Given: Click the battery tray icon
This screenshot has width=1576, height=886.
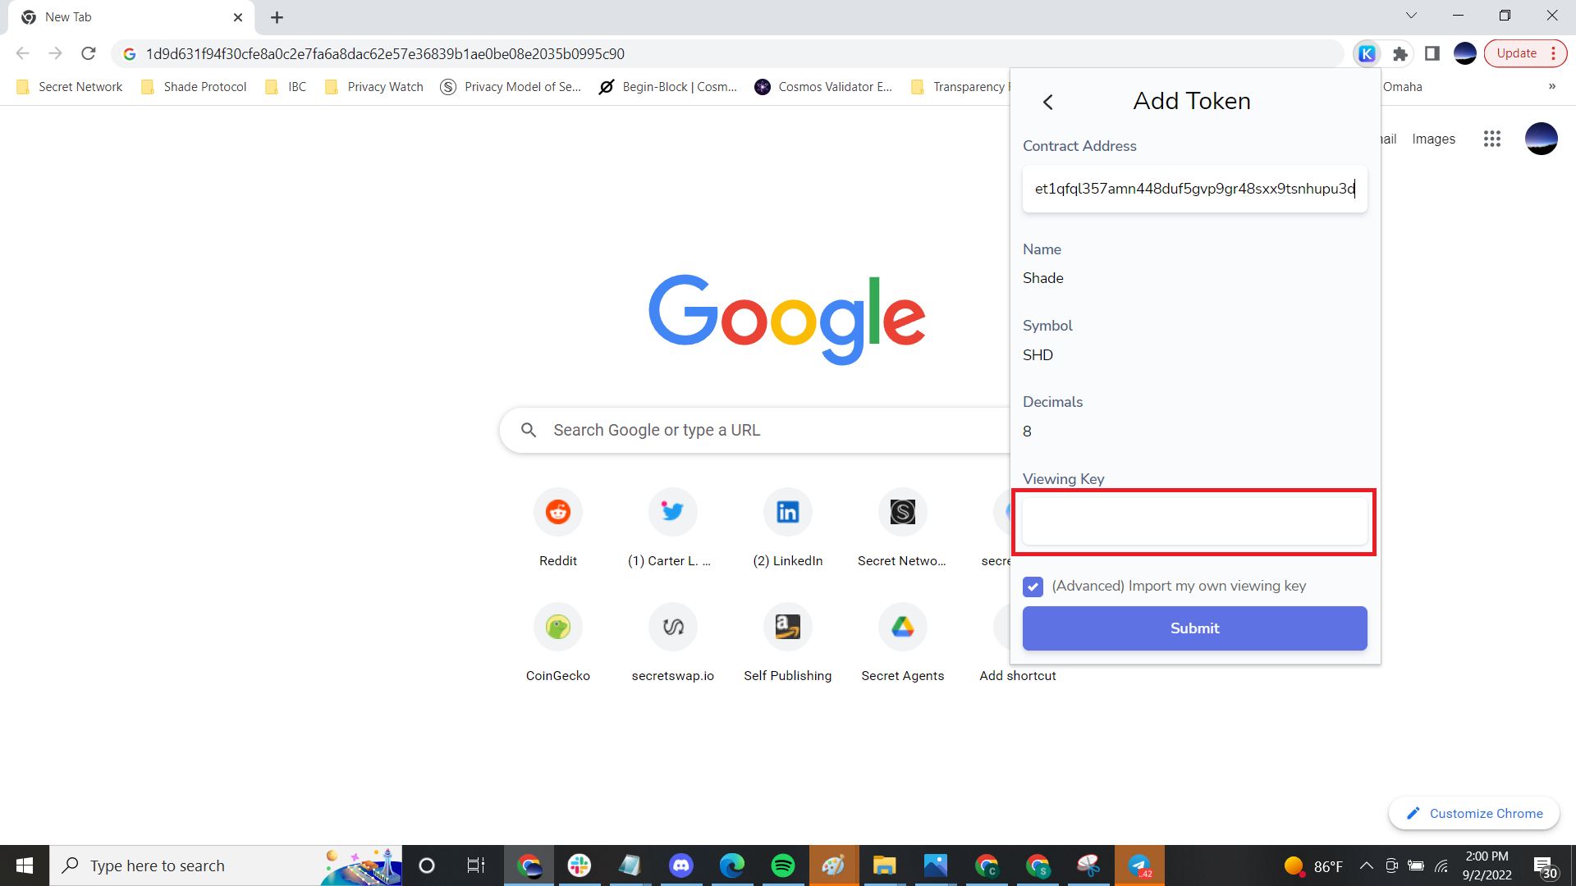Looking at the screenshot, I should [x=1416, y=865].
